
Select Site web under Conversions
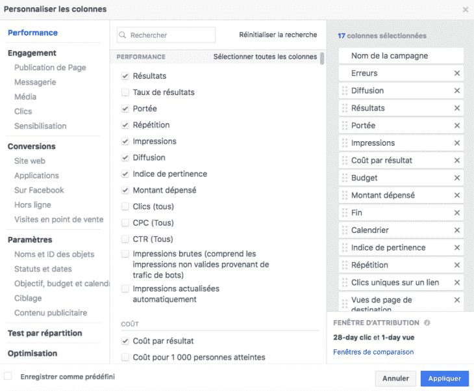point(30,161)
